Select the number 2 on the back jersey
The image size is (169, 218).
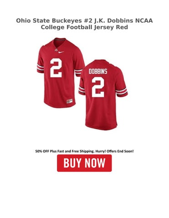coord(98,87)
